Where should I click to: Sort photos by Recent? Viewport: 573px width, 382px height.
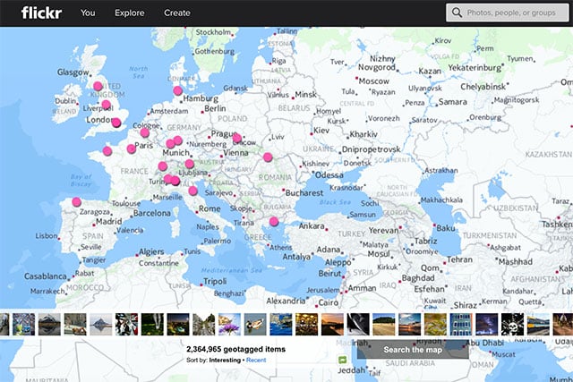[x=256, y=359]
